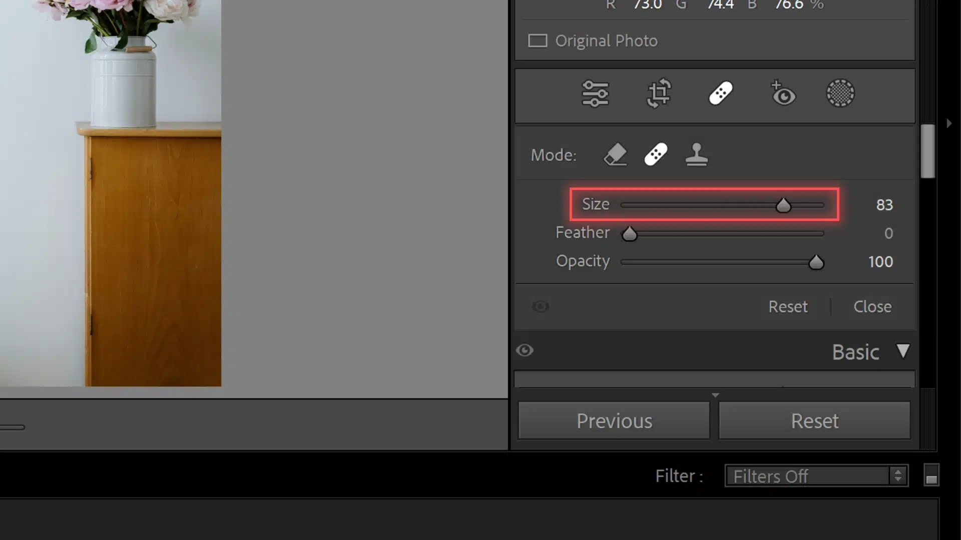Select the Spot Removal tool
The image size is (961, 540).
721,93
